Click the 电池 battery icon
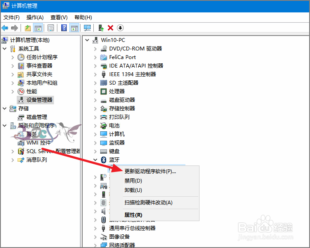 pyautogui.click(x=104, y=126)
